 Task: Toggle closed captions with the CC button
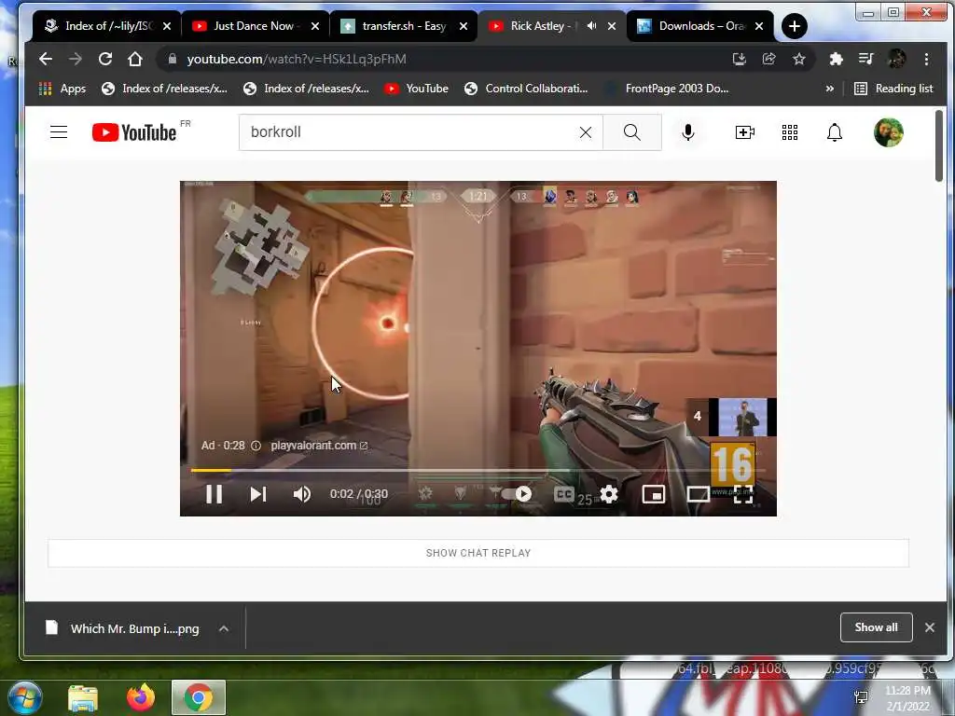tap(564, 494)
